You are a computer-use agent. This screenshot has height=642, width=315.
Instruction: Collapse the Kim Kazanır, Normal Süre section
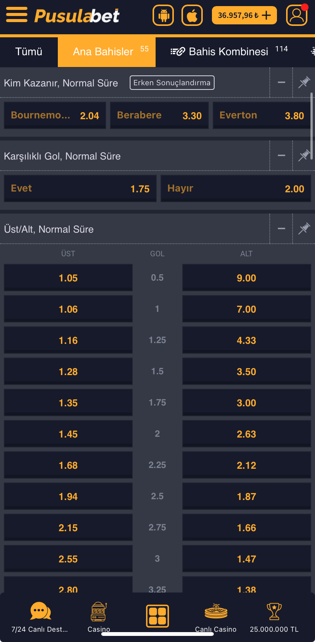282,82
